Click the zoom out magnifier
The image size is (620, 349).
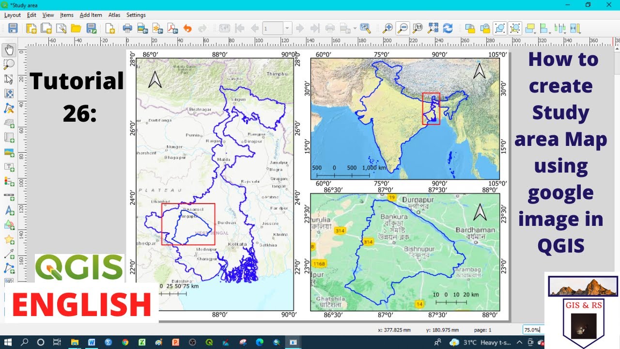tap(403, 28)
